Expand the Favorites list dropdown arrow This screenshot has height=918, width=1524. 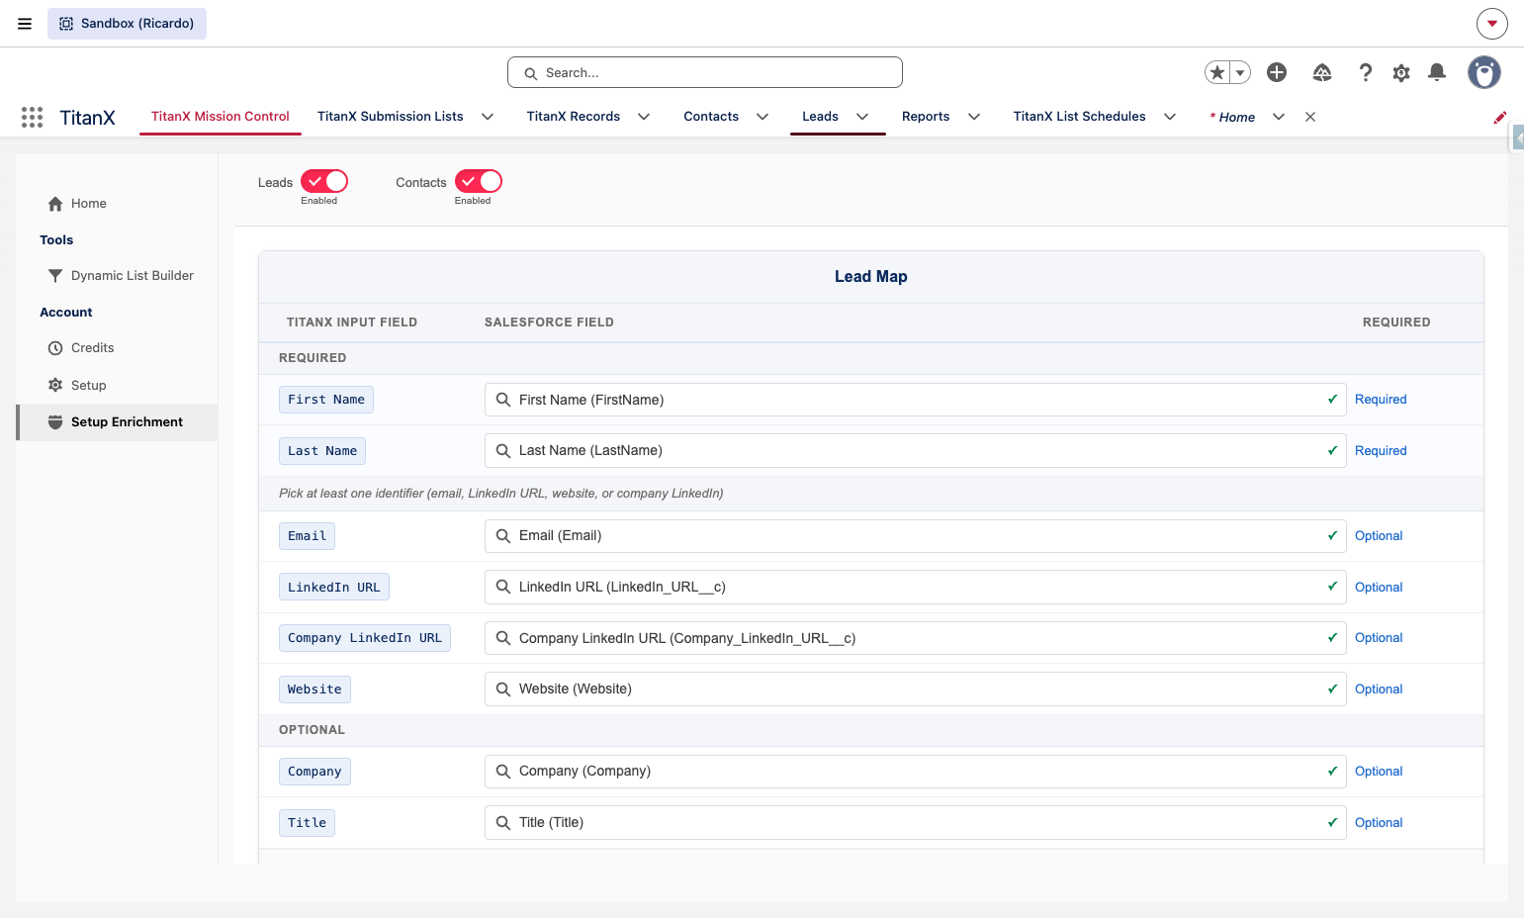point(1240,72)
